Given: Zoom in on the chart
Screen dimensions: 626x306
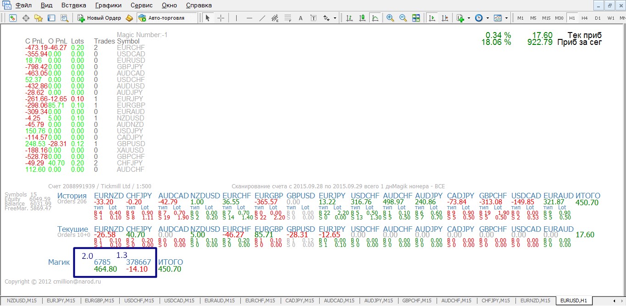Looking at the screenshot, I should 390,18.
